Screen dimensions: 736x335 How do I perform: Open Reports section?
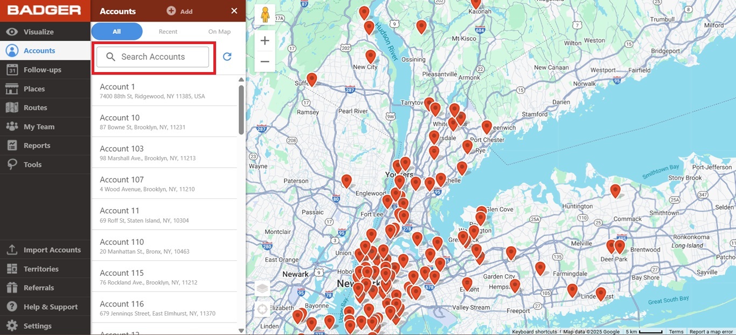(x=45, y=145)
